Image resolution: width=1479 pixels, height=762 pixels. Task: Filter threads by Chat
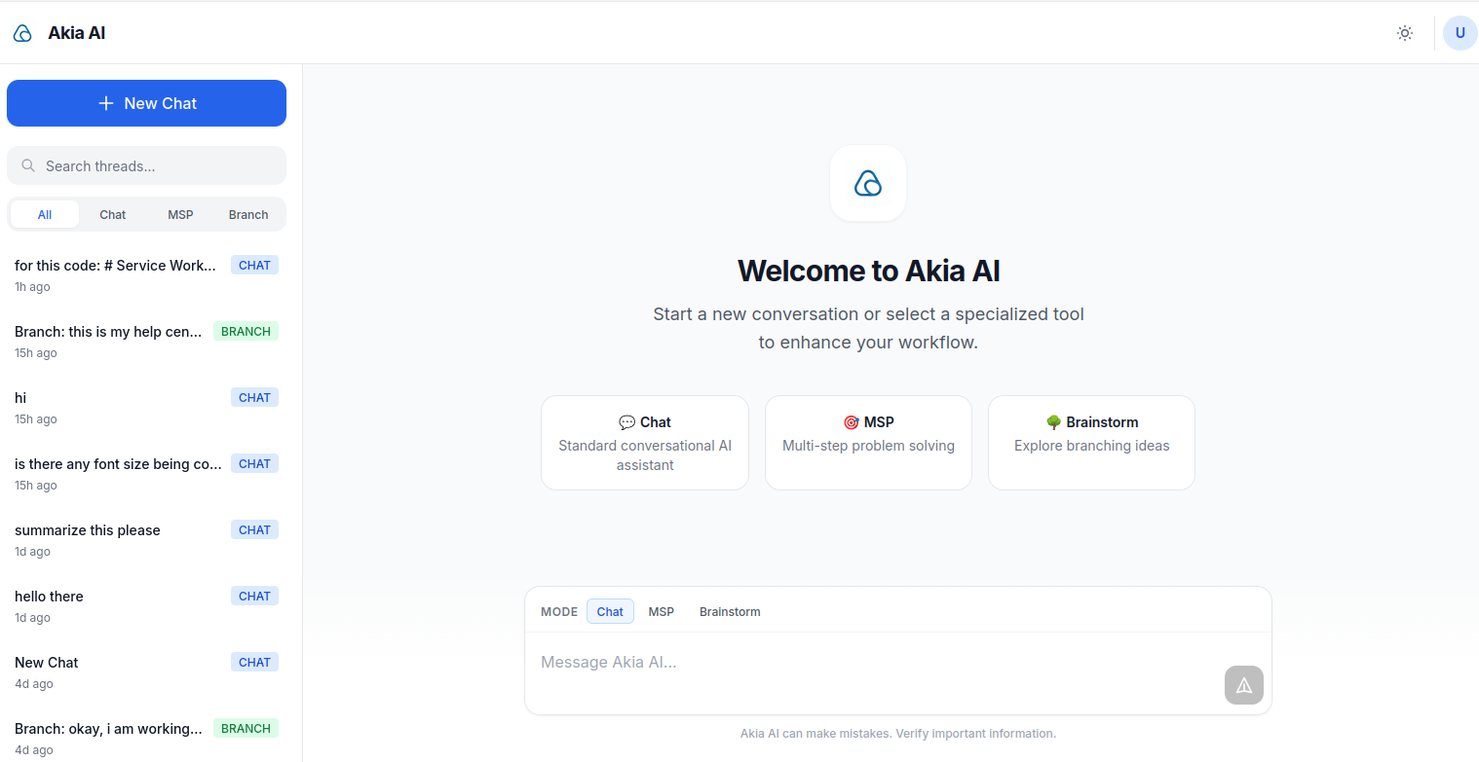[x=112, y=214]
